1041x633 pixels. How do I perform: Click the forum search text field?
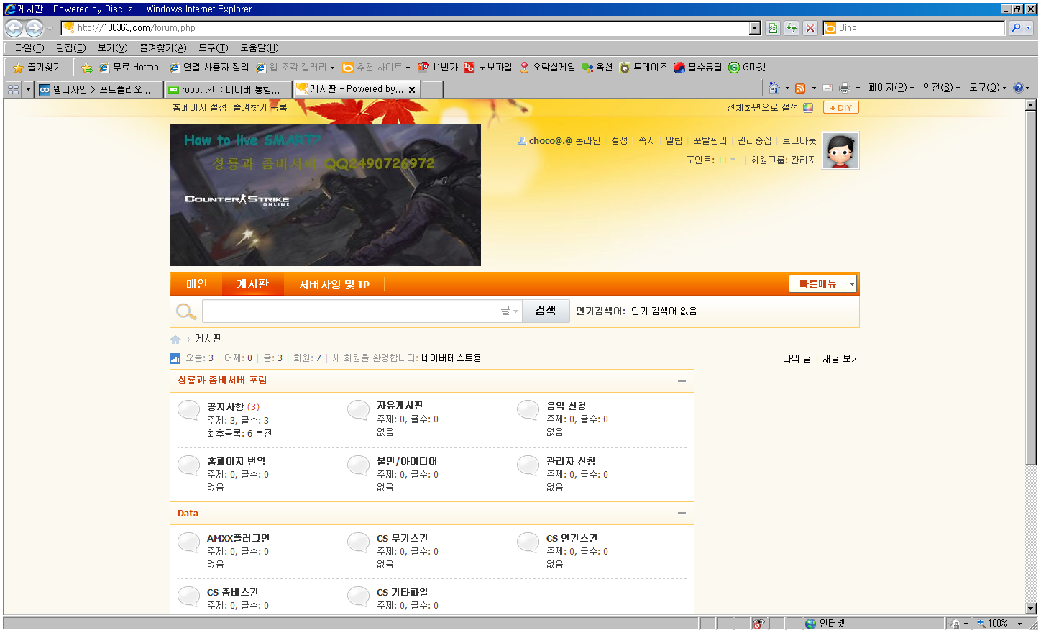(349, 311)
